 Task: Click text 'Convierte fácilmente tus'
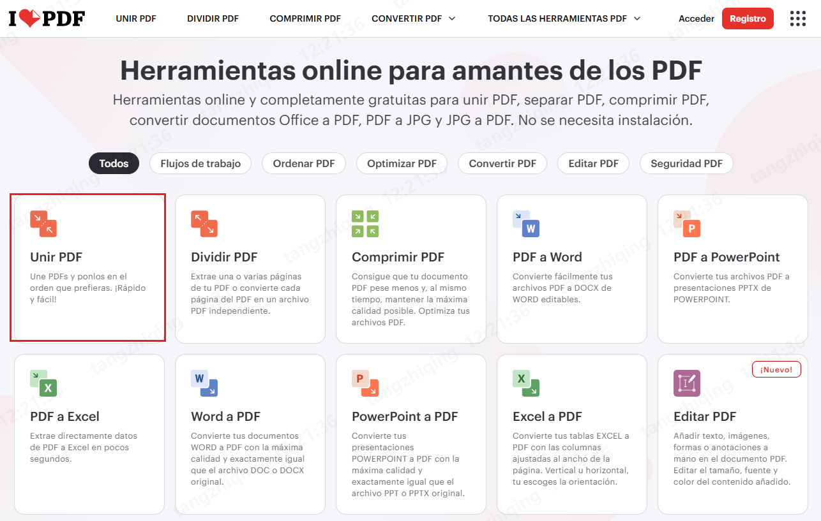(562, 277)
